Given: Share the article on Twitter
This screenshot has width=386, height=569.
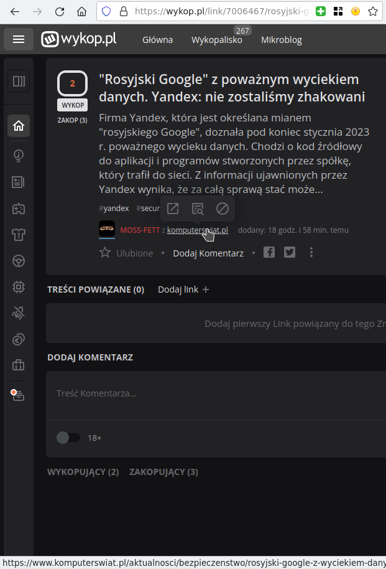Looking at the screenshot, I should (290, 252).
